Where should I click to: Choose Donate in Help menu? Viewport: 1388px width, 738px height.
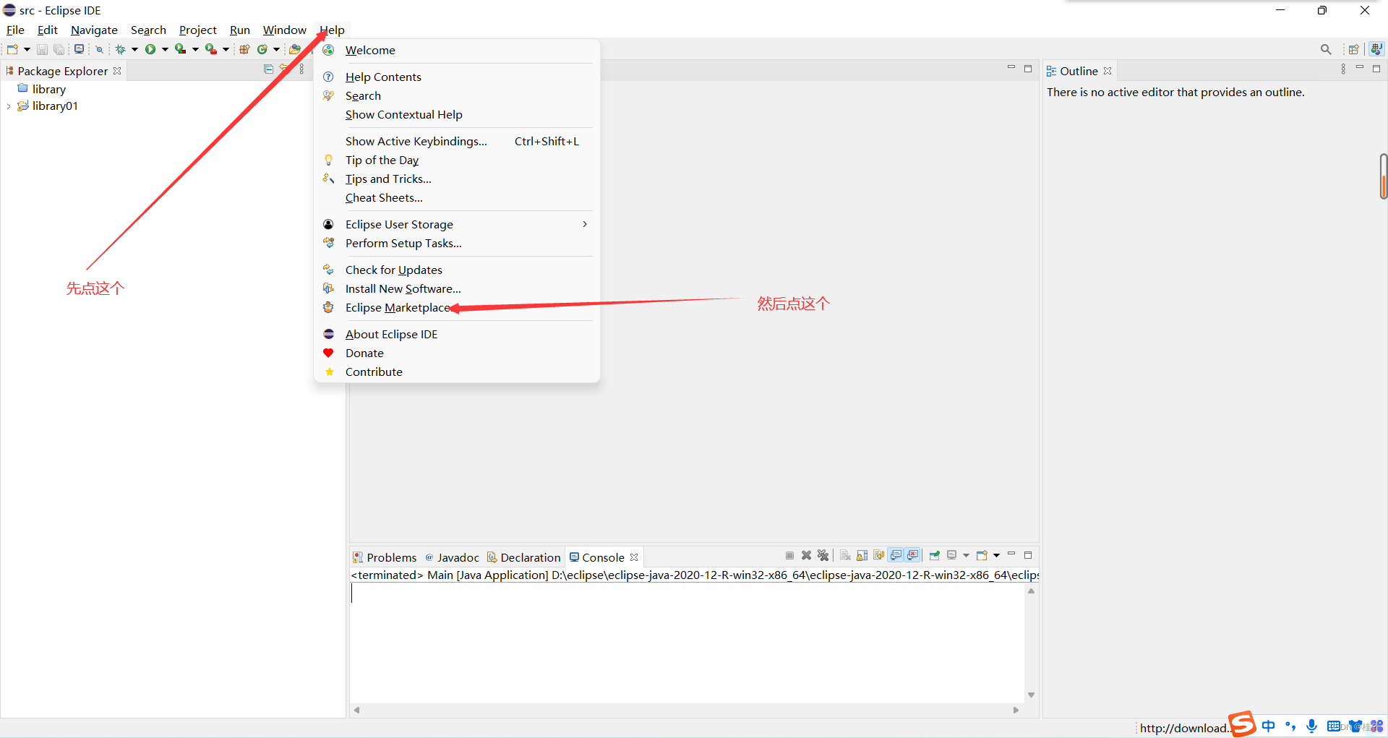tap(456, 353)
